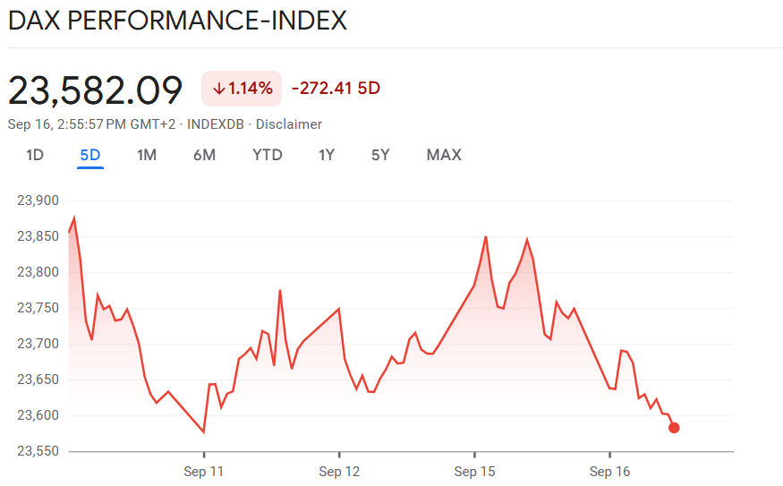
Task: Select the 1Y range tab
Action: [x=327, y=155]
